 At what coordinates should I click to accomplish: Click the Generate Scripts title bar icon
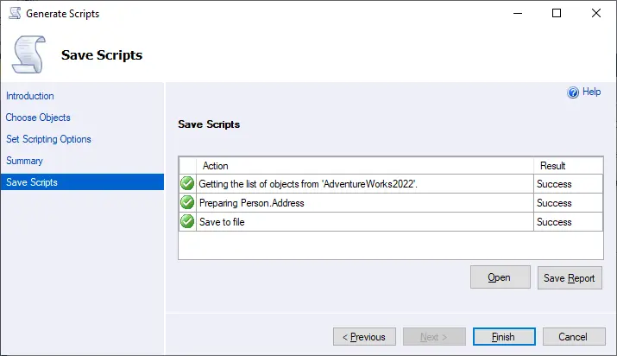tap(15, 13)
